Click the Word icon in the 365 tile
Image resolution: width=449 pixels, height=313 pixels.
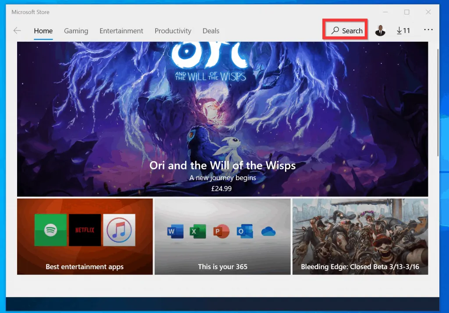point(175,231)
